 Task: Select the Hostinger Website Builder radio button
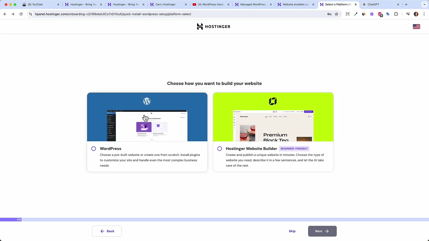220,149
